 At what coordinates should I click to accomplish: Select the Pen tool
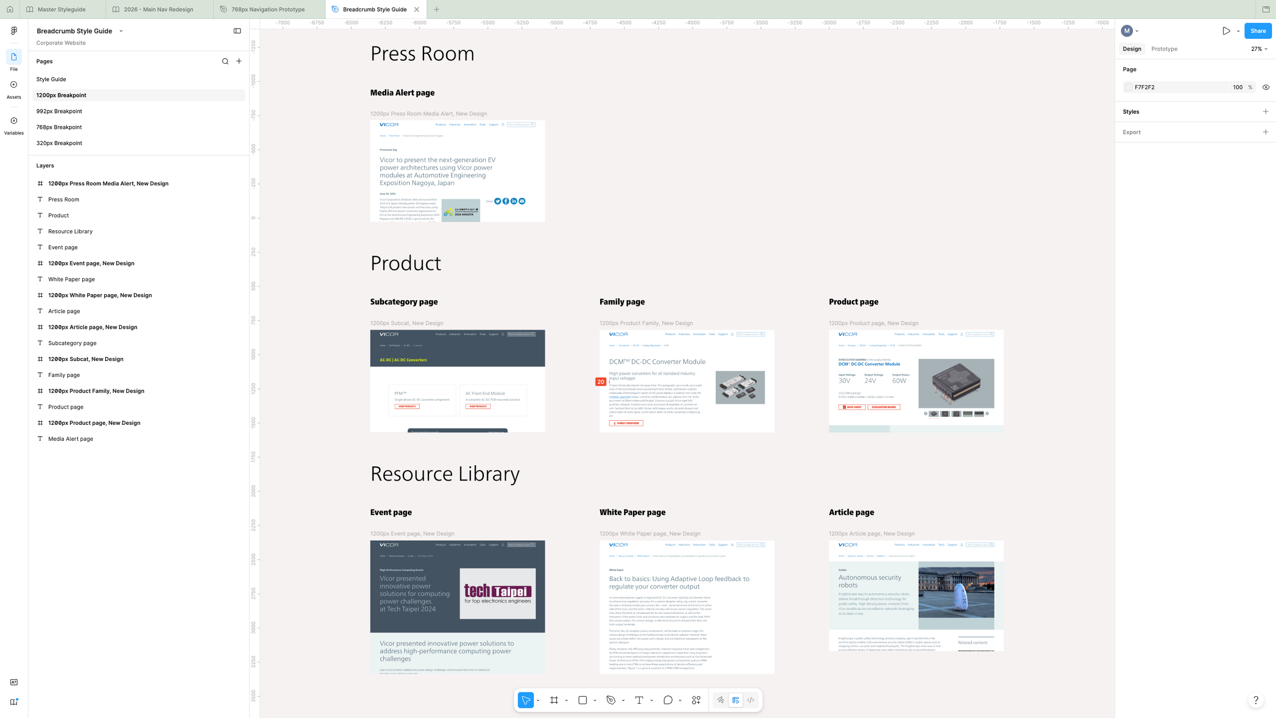[611, 700]
